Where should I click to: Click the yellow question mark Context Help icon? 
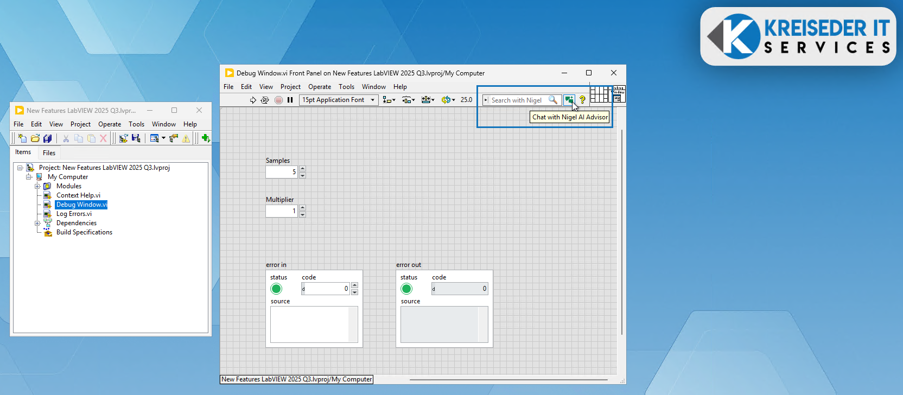tap(582, 100)
